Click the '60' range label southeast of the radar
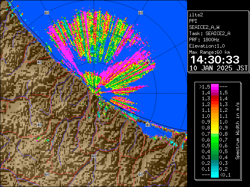This screenshot has height=187, width=250. click(141, 175)
